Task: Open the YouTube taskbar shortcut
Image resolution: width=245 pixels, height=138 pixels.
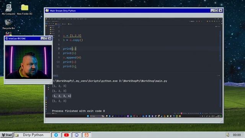Action: (66, 135)
